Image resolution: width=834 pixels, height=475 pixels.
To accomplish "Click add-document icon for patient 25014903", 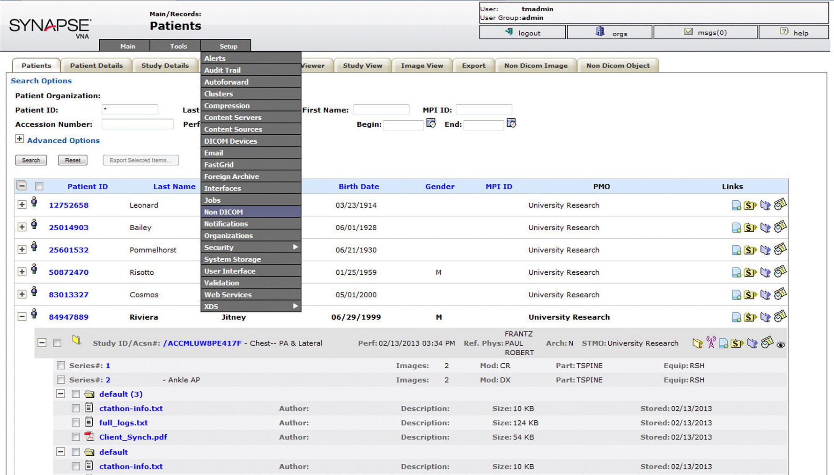I will pos(736,228).
